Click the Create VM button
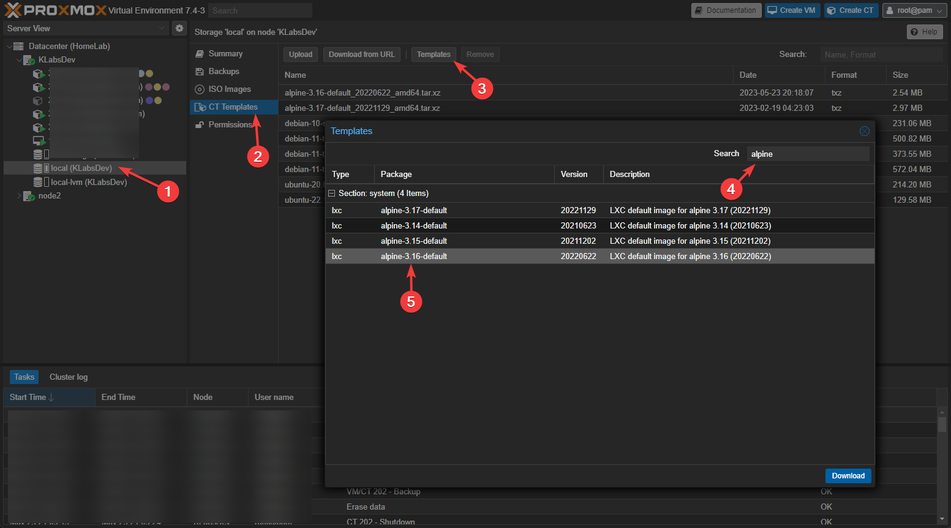The height and width of the screenshot is (528, 951). (792, 10)
